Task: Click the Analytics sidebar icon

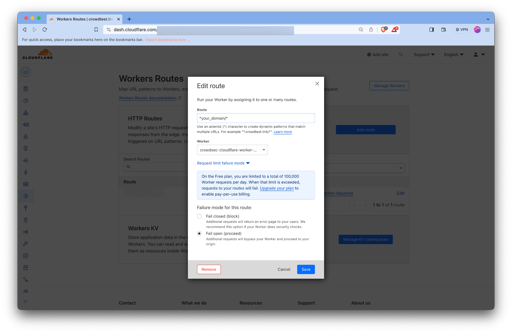Action: (26, 100)
